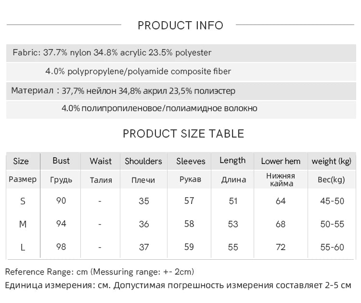Screen dimensions: 361x303
Task: Select the Length column header
Action: 232,161
